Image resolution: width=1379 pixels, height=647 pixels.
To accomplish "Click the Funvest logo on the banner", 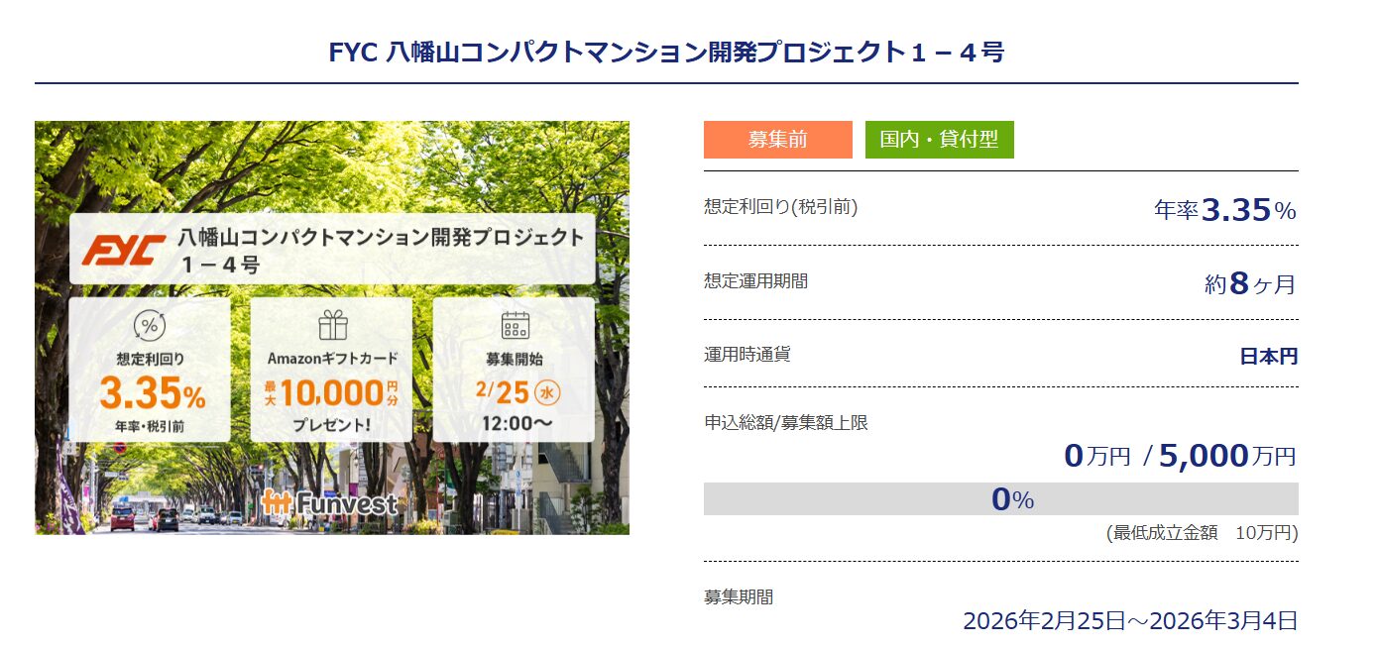I will [330, 503].
